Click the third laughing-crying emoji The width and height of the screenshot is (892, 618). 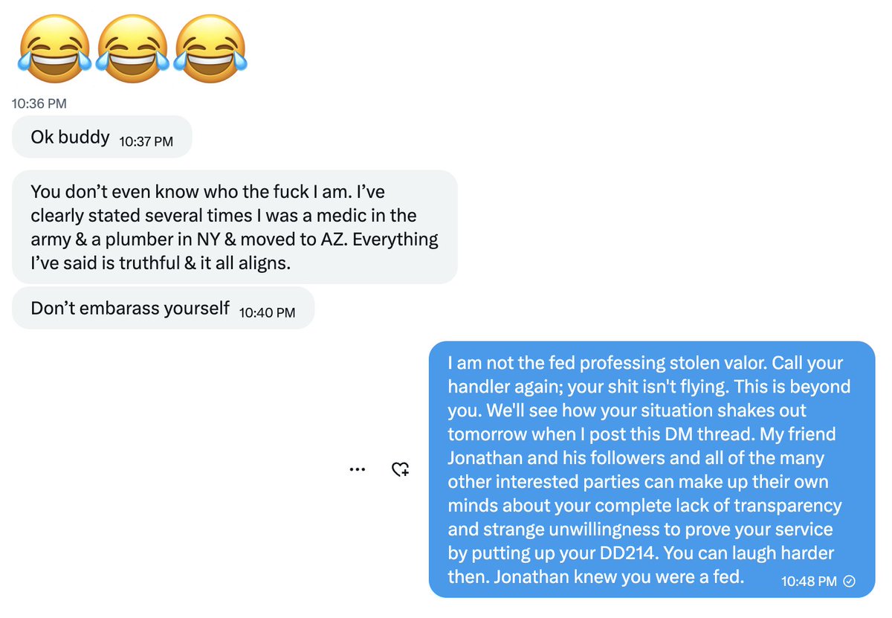[x=211, y=47]
